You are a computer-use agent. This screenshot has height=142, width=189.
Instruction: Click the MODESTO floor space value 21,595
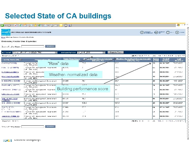coord(65,81)
